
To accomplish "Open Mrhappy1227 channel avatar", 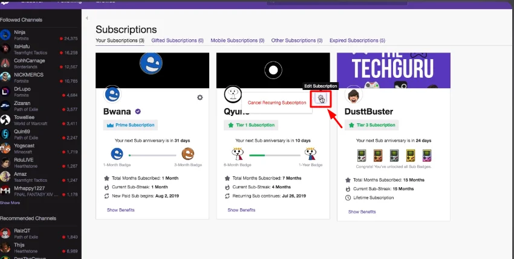I will (x=5, y=191).
